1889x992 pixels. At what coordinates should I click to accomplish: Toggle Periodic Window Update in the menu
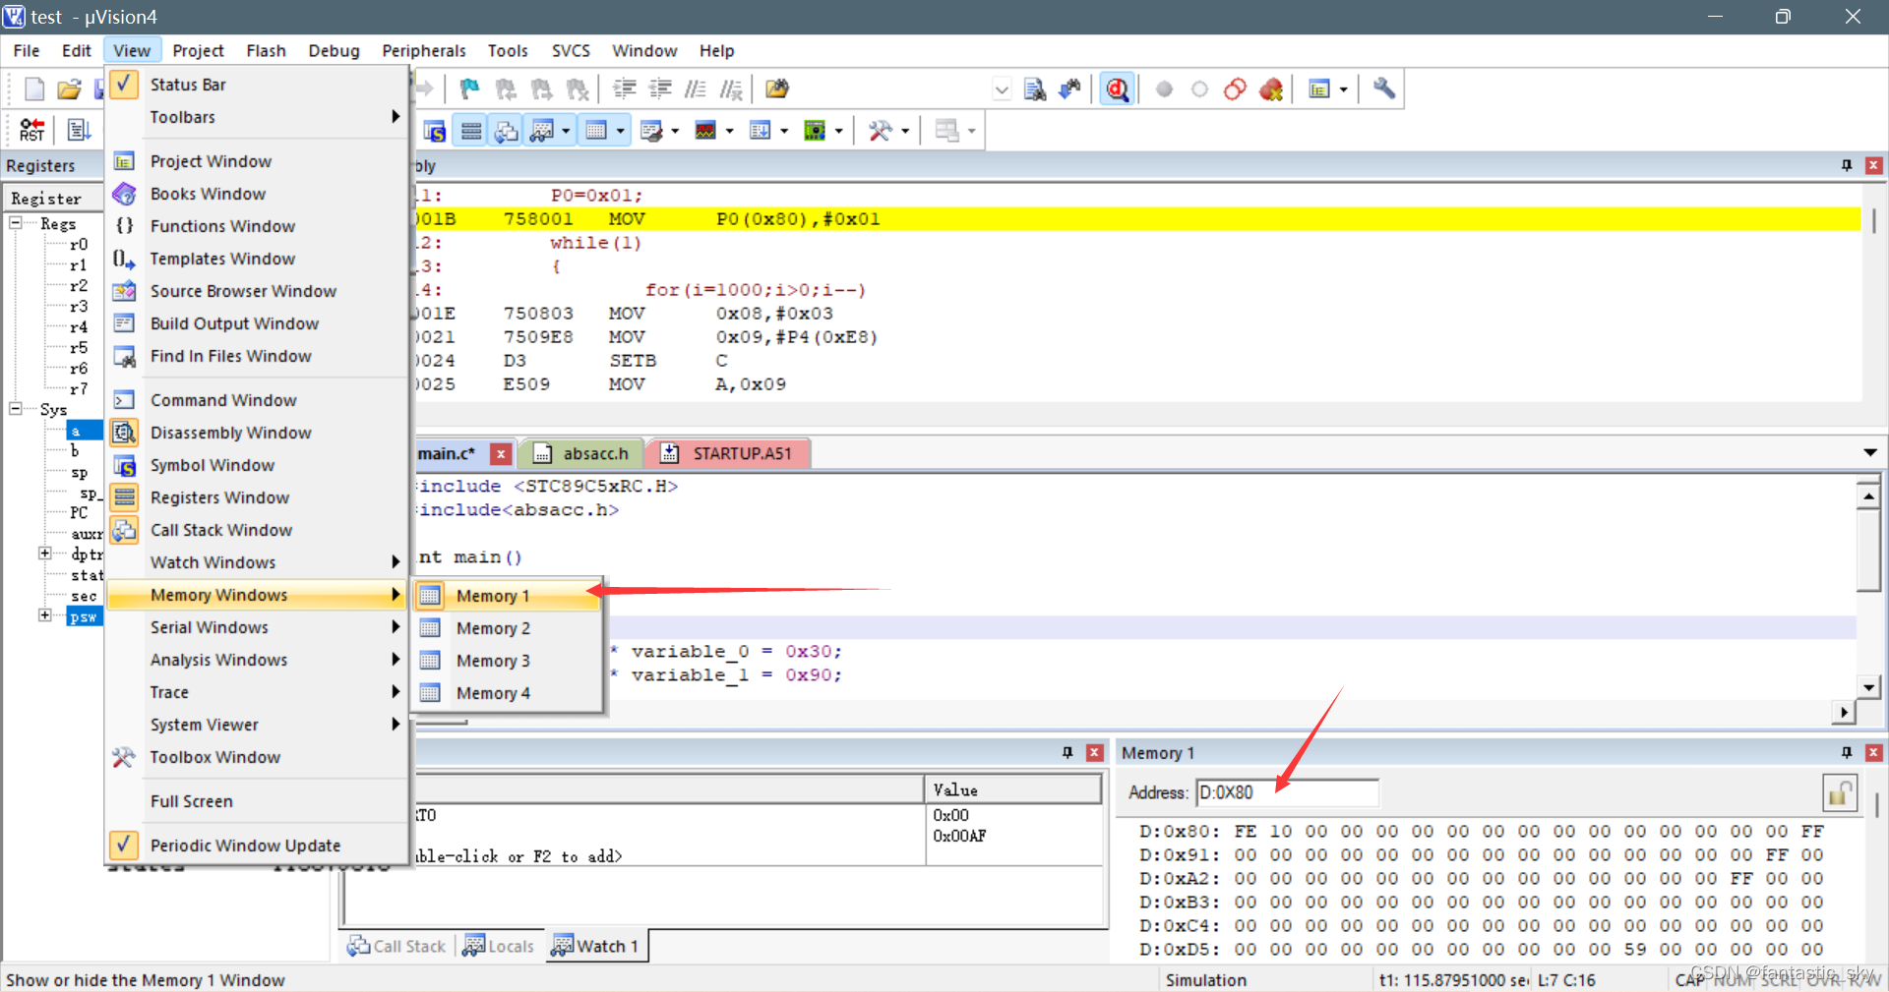[x=257, y=846]
